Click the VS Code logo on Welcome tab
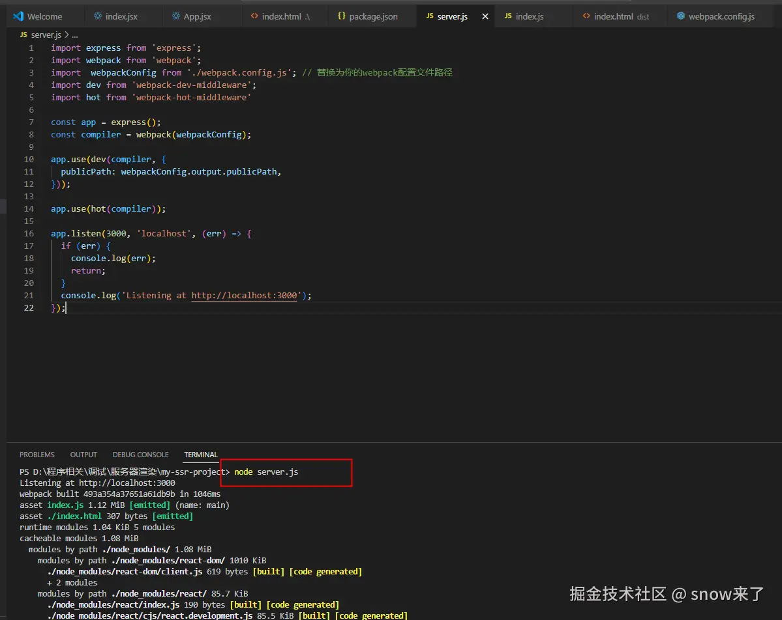This screenshot has height=620, width=782. coord(18,16)
